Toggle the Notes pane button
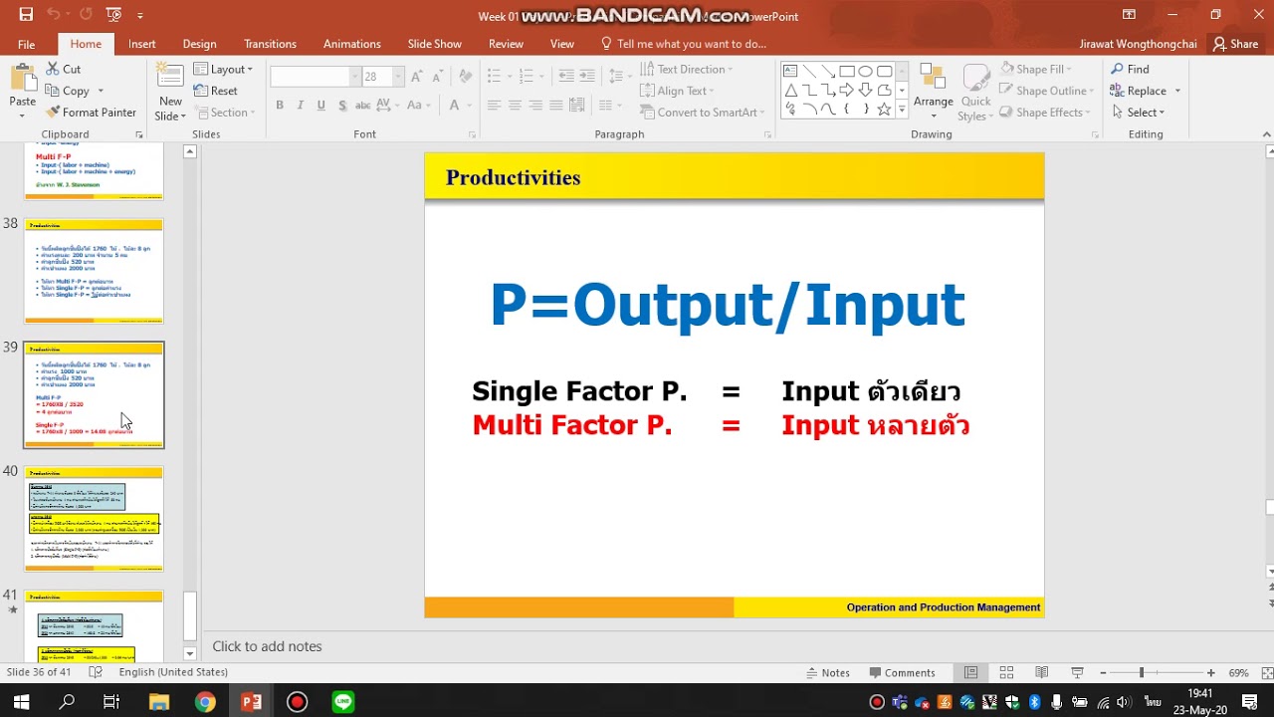 point(827,673)
